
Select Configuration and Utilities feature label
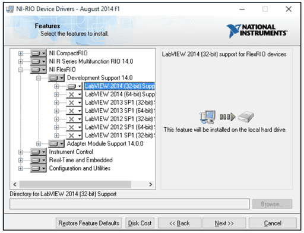coord(80,168)
